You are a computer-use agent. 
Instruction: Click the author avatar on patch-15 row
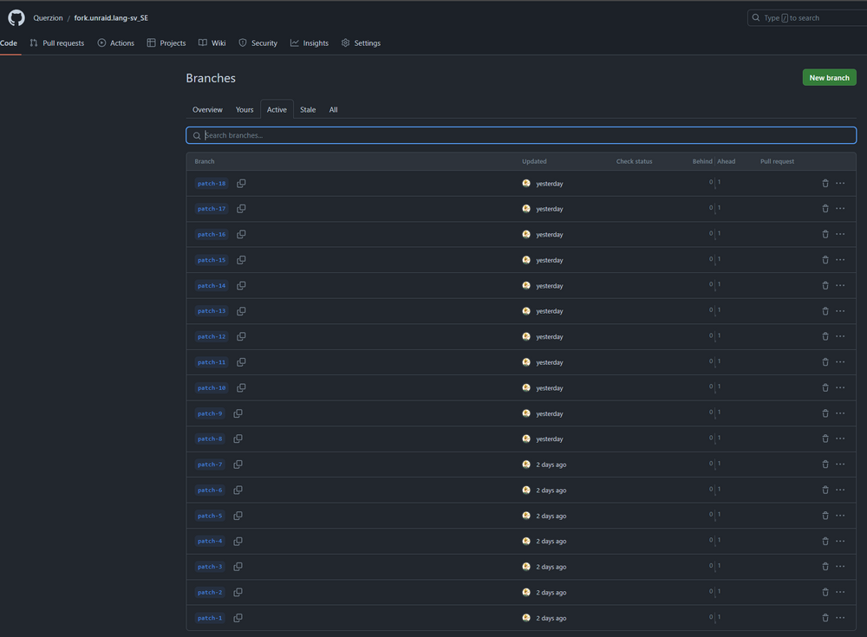tap(526, 260)
